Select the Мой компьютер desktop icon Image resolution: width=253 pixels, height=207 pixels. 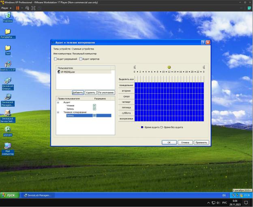point(8,149)
